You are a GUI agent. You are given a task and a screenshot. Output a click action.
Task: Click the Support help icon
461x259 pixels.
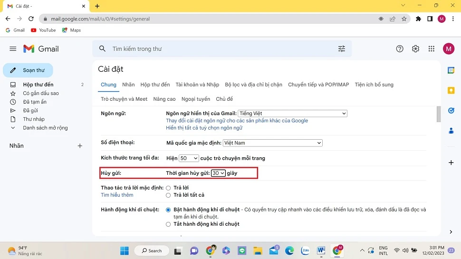click(400, 49)
